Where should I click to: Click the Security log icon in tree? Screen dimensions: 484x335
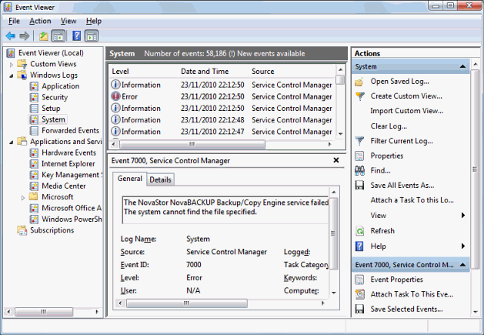coord(34,97)
